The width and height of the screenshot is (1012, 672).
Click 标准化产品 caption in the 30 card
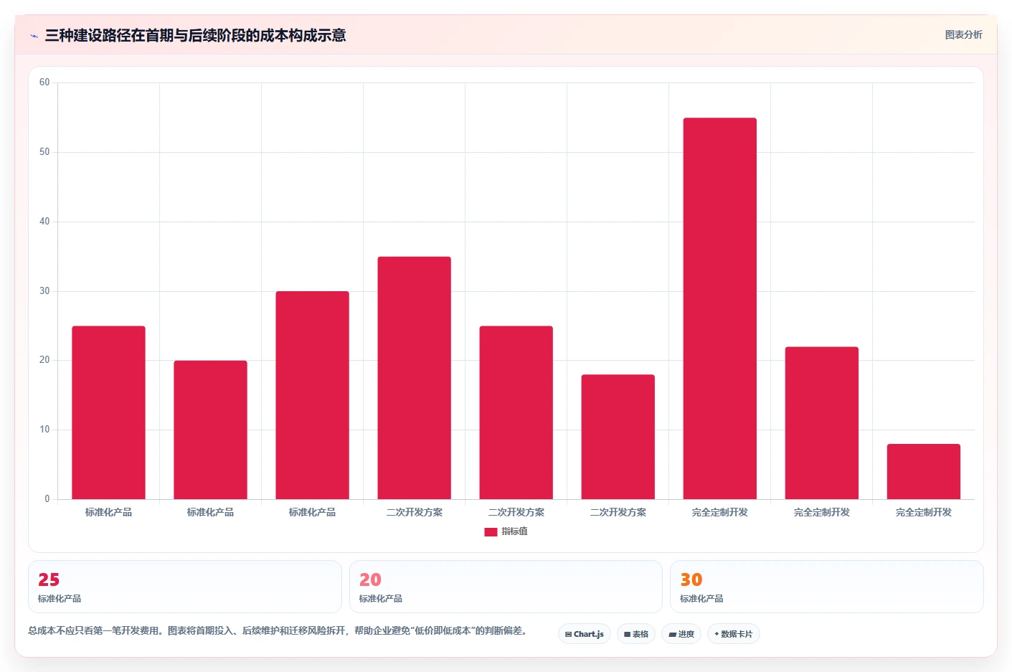tap(701, 598)
